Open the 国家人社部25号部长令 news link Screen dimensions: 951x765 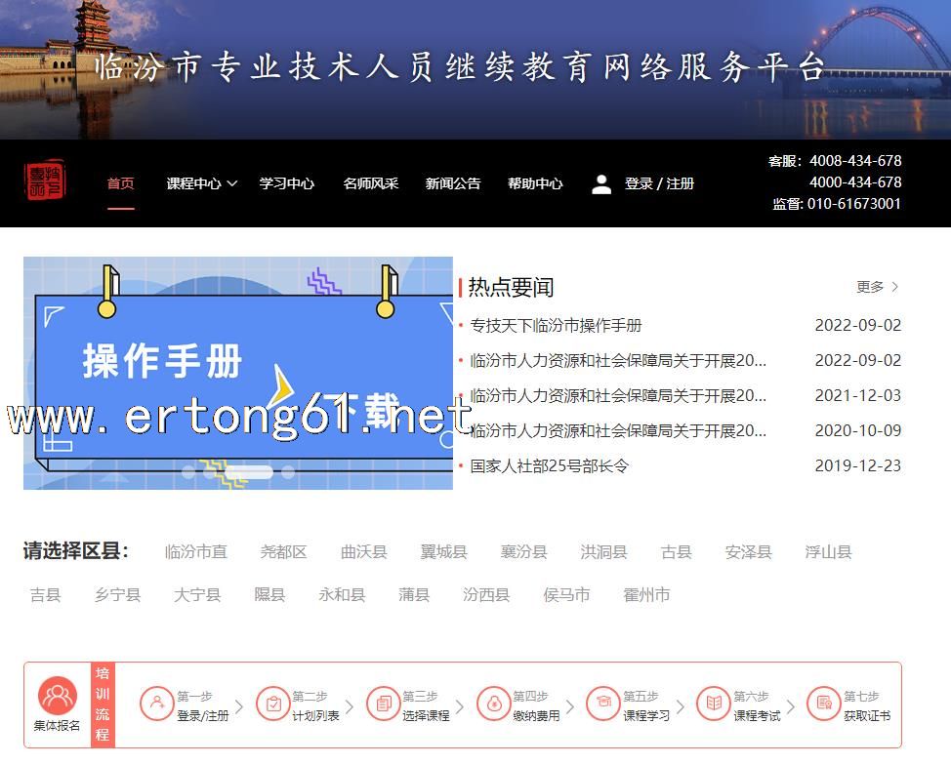tap(549, 466)
